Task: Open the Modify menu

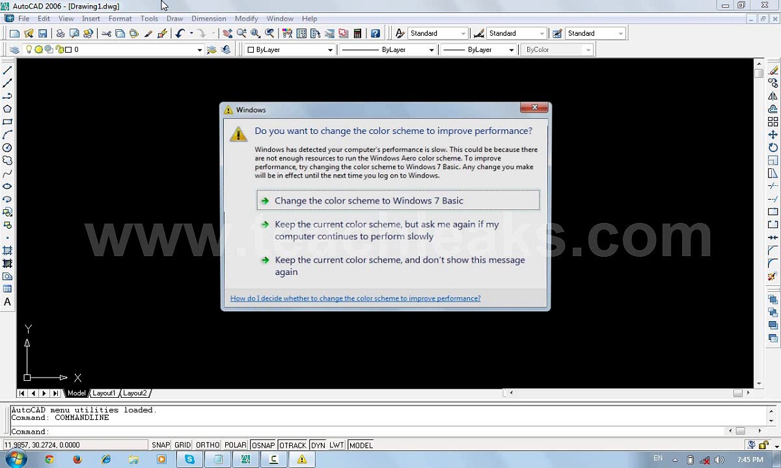Action: click(246, 18)
